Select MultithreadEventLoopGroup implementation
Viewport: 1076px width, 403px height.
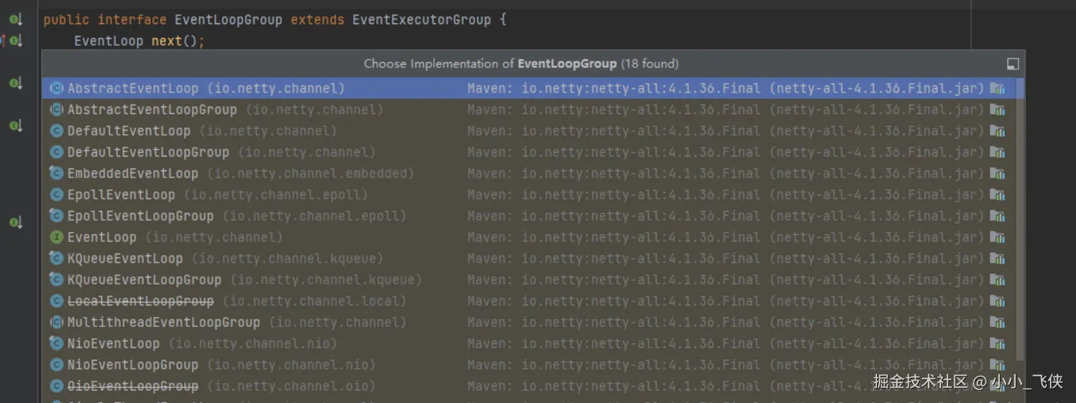tap(528, 323)
